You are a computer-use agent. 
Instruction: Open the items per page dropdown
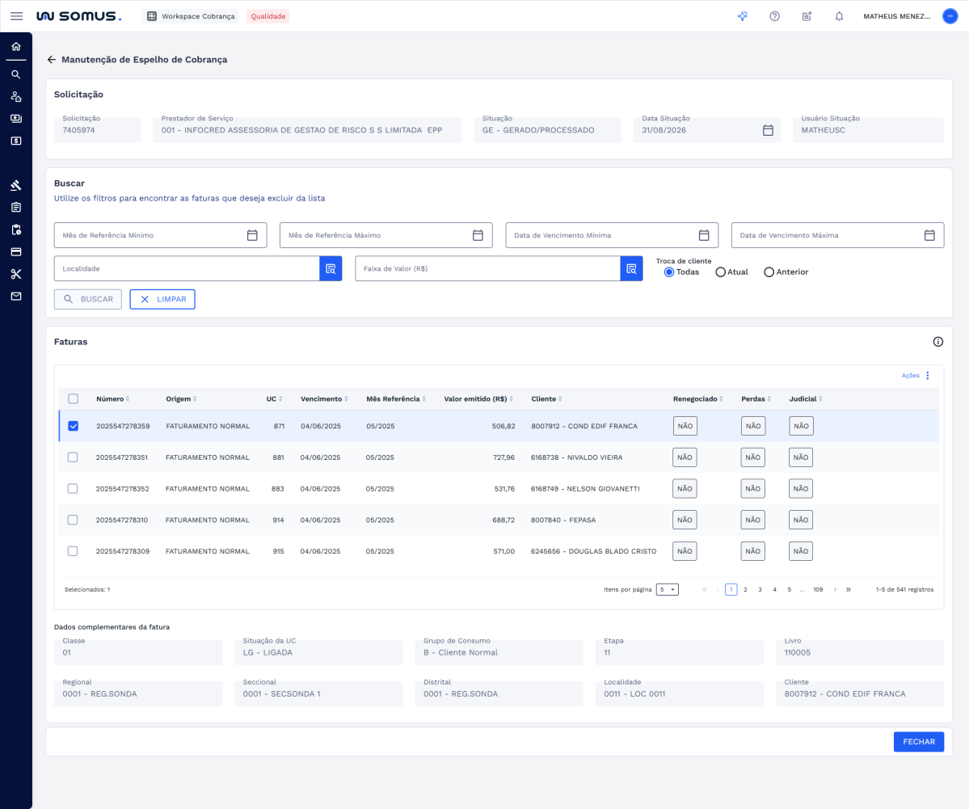tap(668, 590)
